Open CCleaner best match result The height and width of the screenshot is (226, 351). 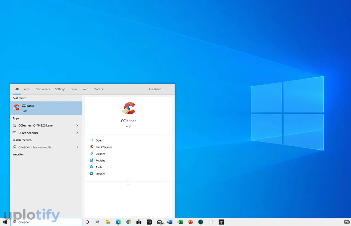(x=46, y=108)
